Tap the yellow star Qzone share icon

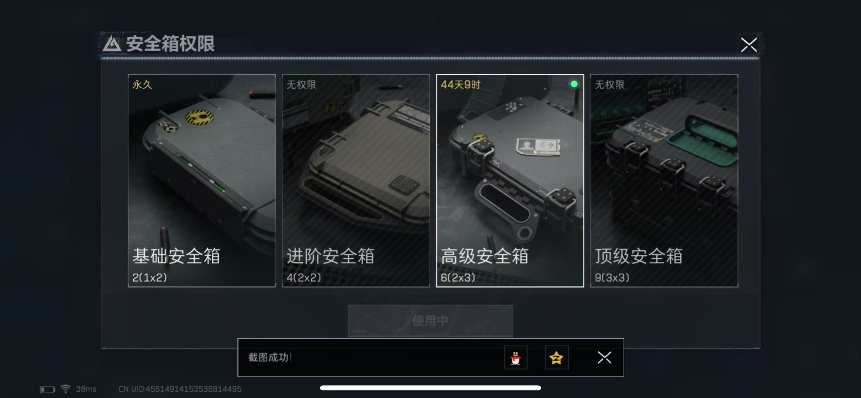tap(557, 358)
